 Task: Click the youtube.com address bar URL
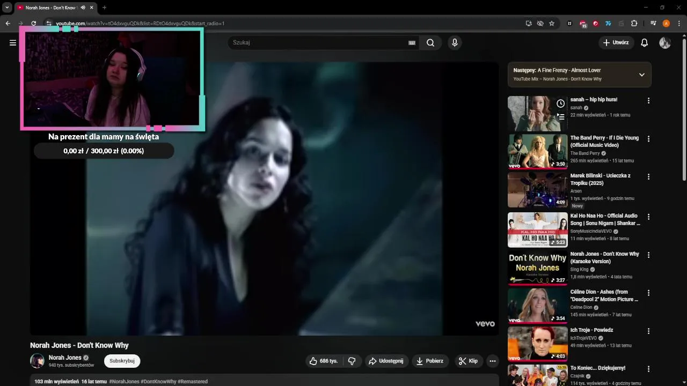(x=140, y=24)
